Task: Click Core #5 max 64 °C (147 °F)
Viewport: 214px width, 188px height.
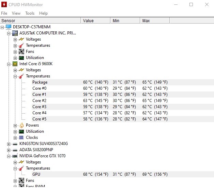Action: pyautogui.click(x=155, y=119)
